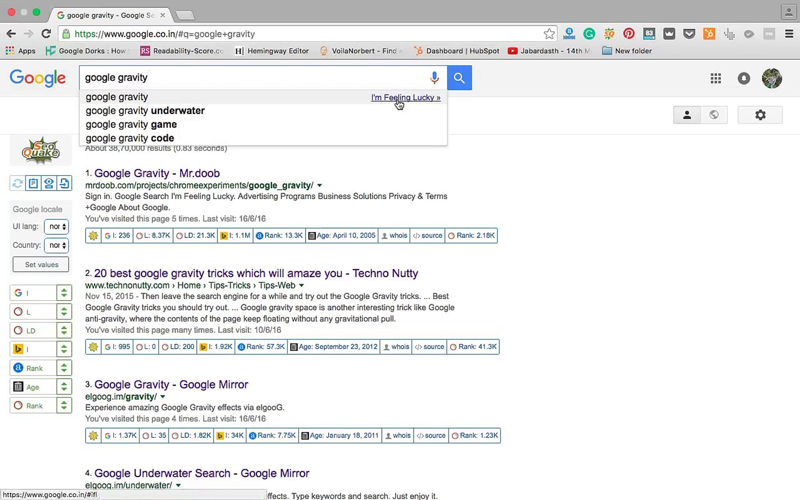This screenshot has width=800, height=500.
Task: Open the Chrome hamburger menu
Action: [x=789, y=34]
